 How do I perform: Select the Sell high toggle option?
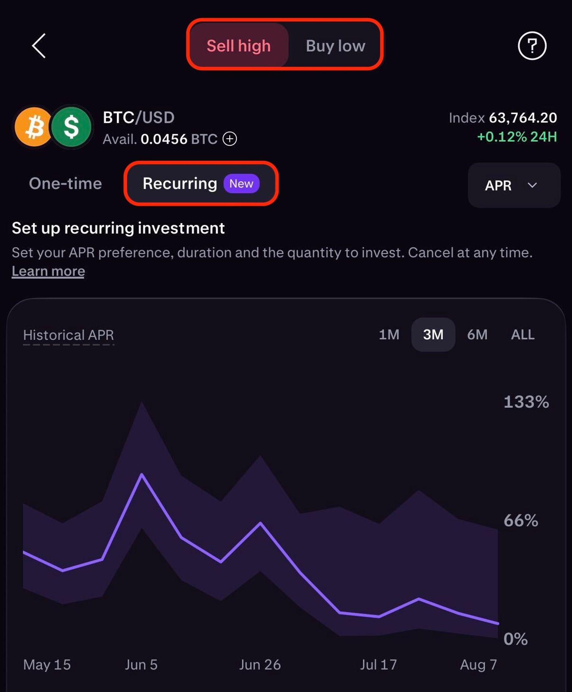239,45
